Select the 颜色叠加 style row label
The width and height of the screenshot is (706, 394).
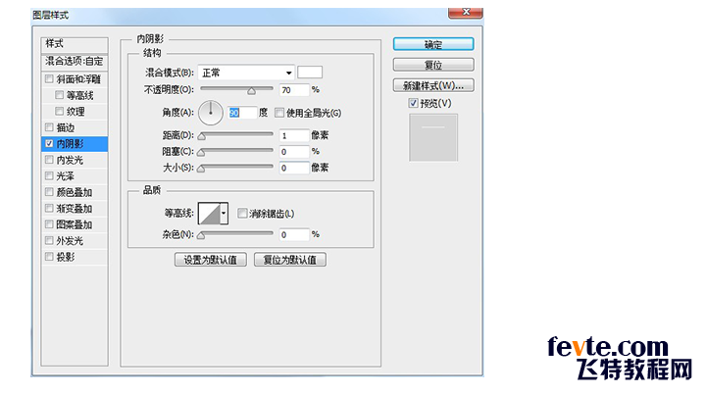click(75, 192)
